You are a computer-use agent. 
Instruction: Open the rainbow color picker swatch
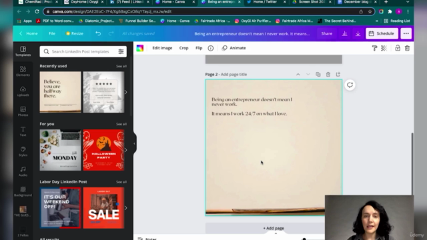pyautogui.click(x=140, y=48)
